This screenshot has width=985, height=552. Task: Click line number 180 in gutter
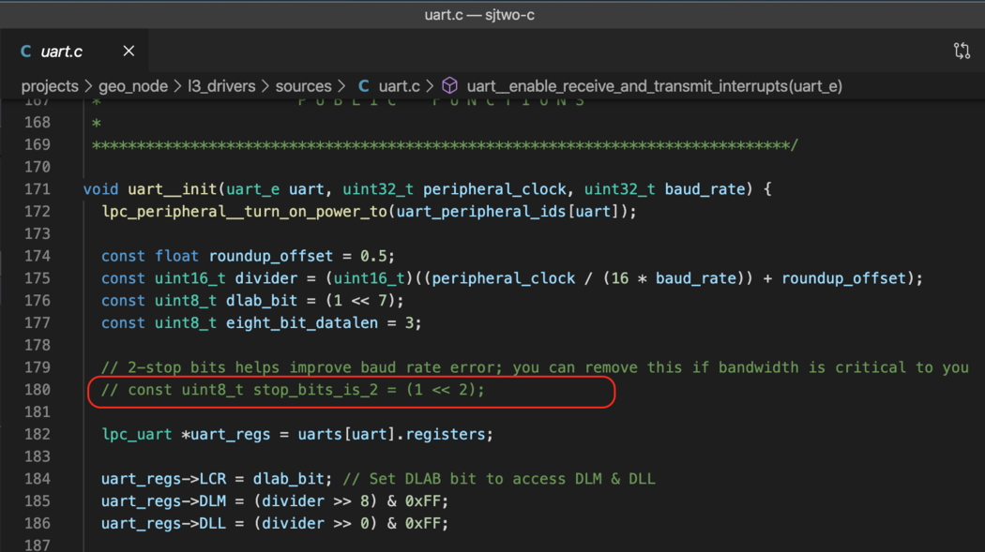click(x=38, y=390)
